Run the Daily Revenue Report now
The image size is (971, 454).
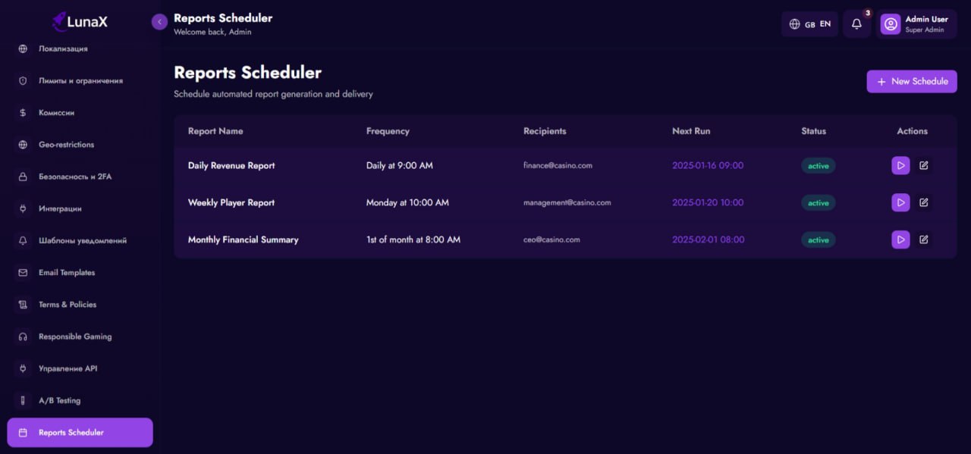coord(900,165)
